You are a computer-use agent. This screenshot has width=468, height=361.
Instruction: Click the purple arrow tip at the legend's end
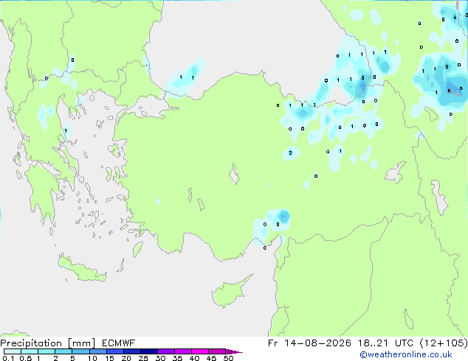tap(234, 351)
